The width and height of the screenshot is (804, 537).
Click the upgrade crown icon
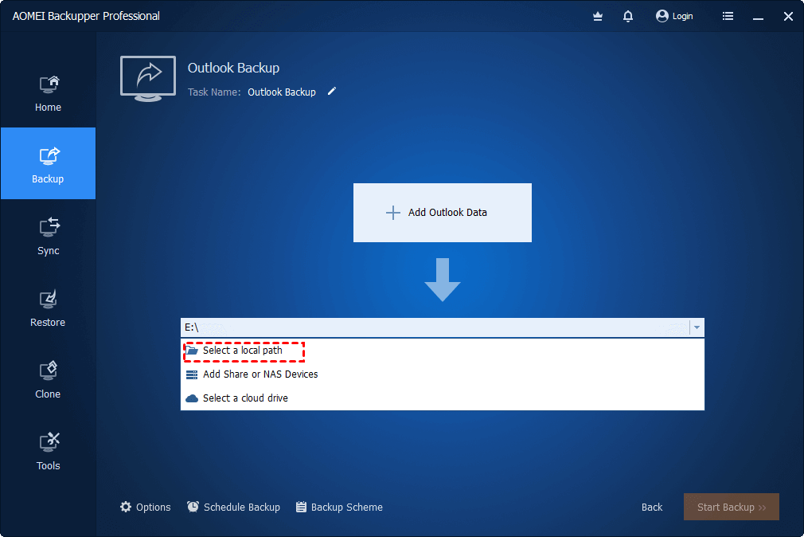tap(597, 17)
